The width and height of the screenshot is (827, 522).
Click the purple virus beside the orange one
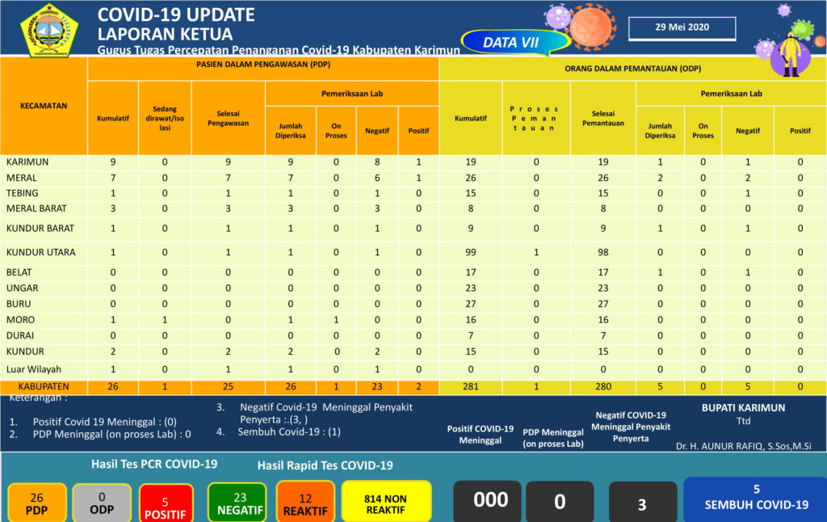click(557, 17)
